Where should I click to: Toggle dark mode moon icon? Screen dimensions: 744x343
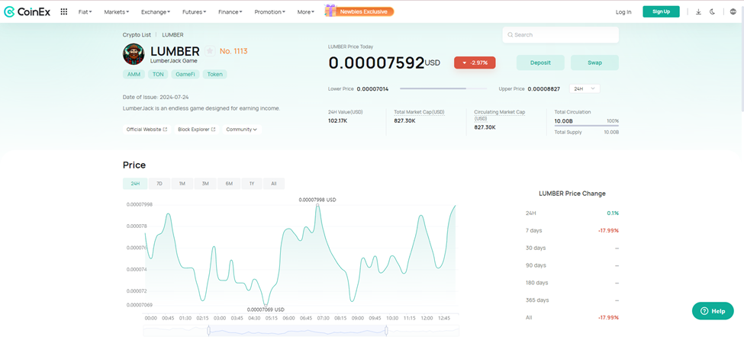[x=712, y=12]
